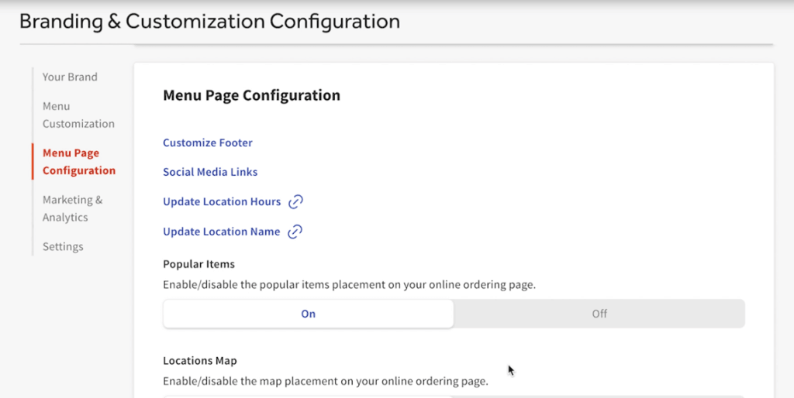
Task: Go to Menu Customization in sidebar
Action: pos(78,115)
